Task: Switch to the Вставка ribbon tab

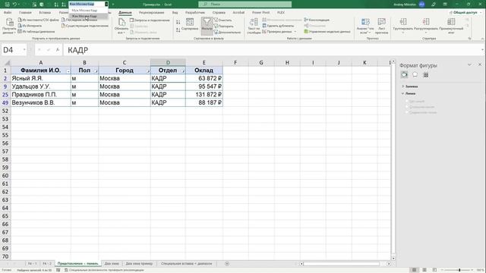Action: tap(45, 12)
